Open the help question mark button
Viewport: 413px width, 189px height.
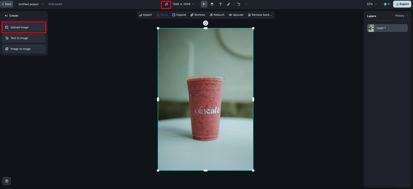coord(7,181)
